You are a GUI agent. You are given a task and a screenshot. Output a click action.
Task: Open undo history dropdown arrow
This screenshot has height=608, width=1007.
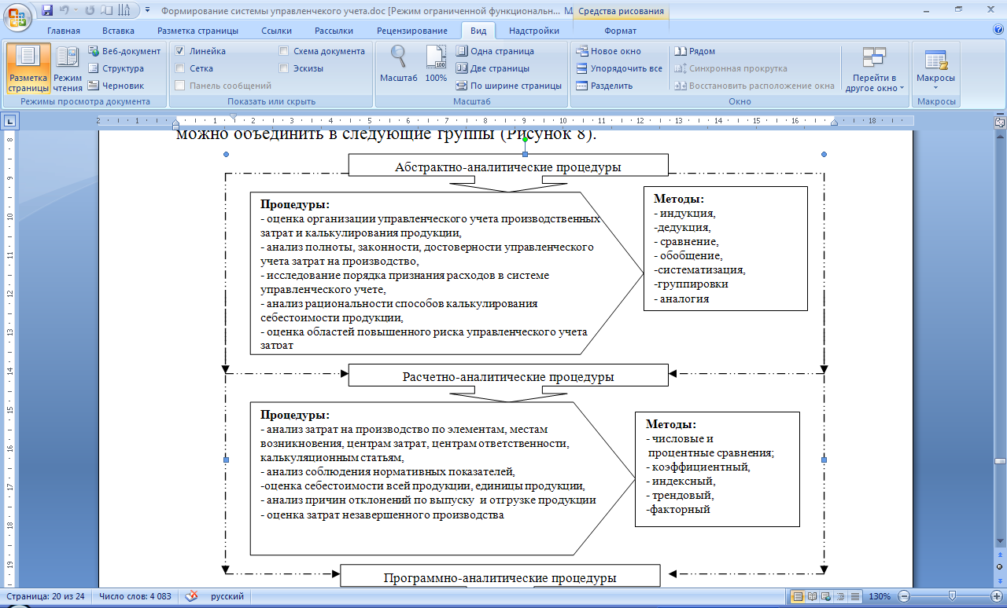coord(76,11)
